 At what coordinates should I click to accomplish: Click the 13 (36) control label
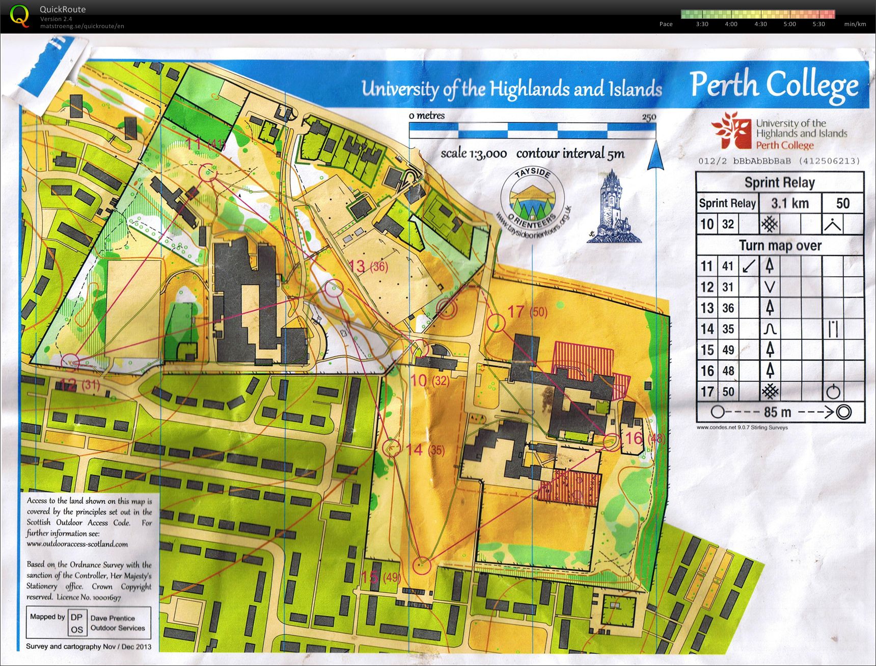click(x=368, y=266)
